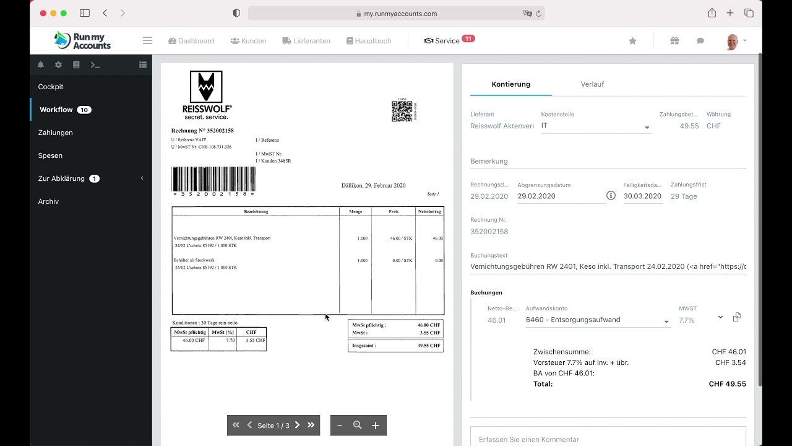Screen dimensions: 792x446
Task: Click the favorites star icon
Action: (632, 41)
